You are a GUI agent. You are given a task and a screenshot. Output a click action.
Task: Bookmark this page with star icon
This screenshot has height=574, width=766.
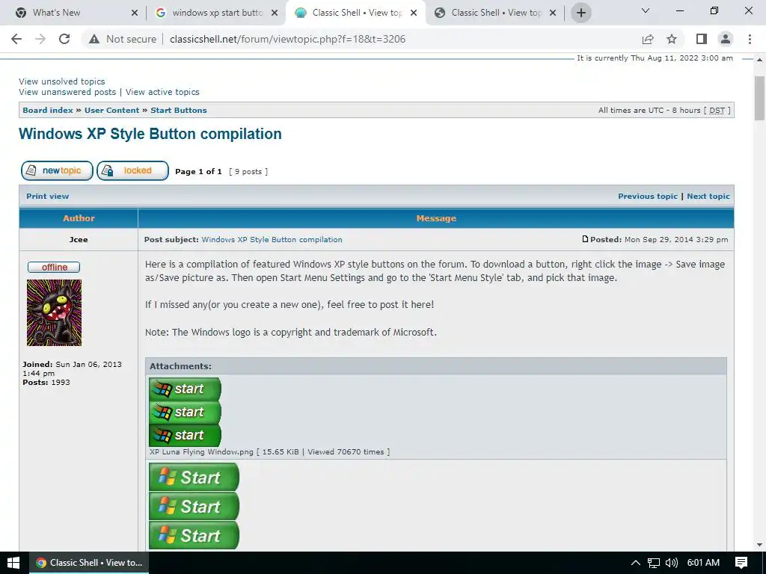pos(672,39)
